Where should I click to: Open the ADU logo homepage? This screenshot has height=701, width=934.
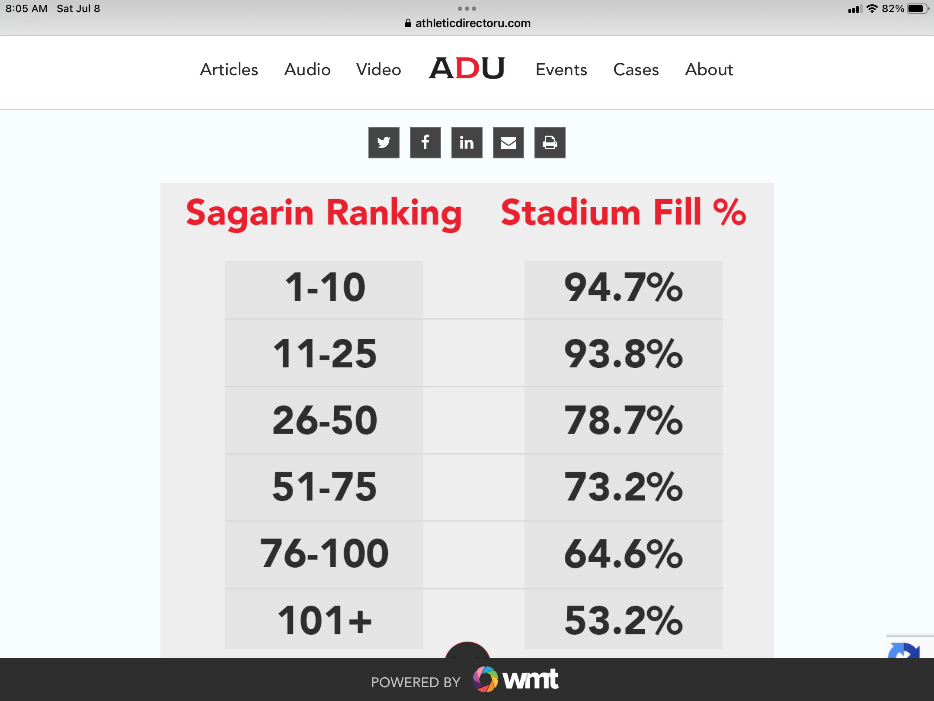coord(467,68)
